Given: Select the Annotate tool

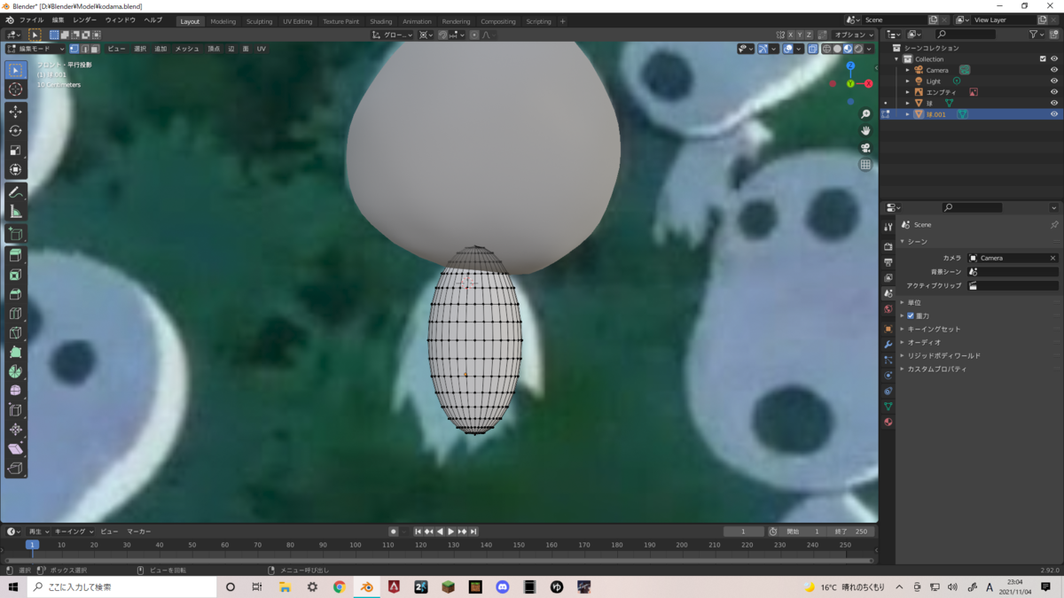Looking at the screenshot, I should point(16,192).
